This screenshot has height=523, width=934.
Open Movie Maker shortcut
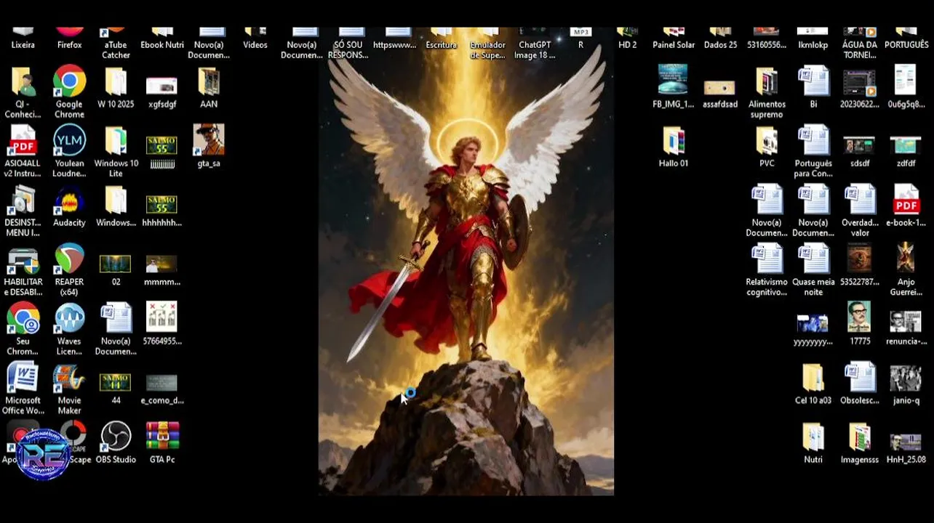69,378
